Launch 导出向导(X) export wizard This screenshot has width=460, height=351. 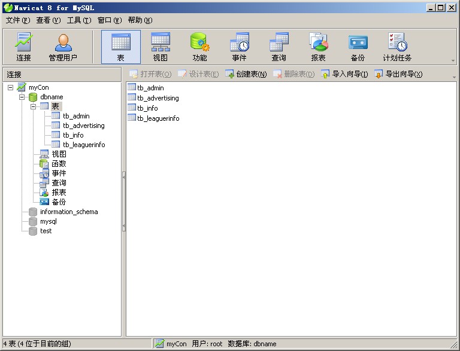point(398,74)
